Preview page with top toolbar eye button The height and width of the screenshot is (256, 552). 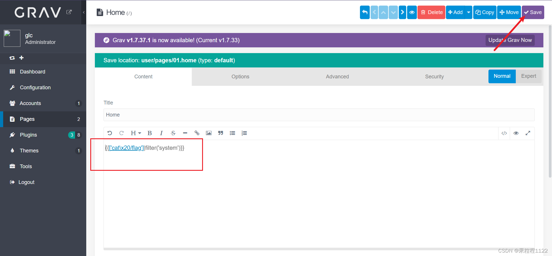pos(412,12)
